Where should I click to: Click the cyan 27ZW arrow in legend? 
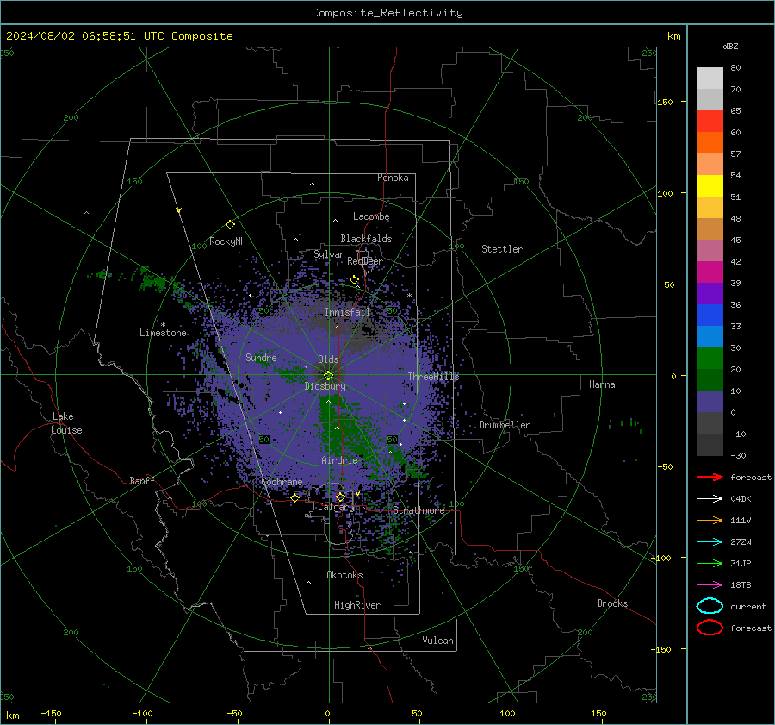(x=710, y=542)
